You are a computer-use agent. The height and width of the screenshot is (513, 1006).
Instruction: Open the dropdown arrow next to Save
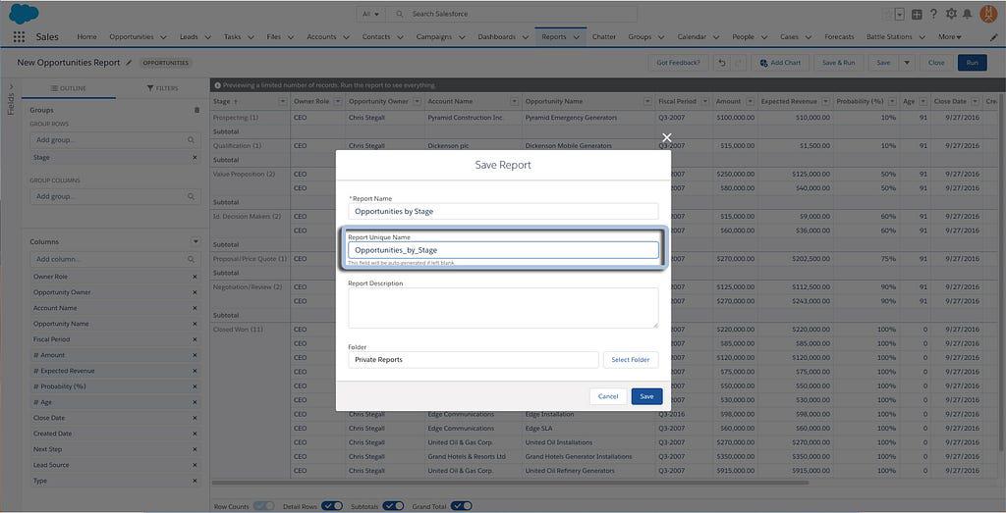pos(907,63)
